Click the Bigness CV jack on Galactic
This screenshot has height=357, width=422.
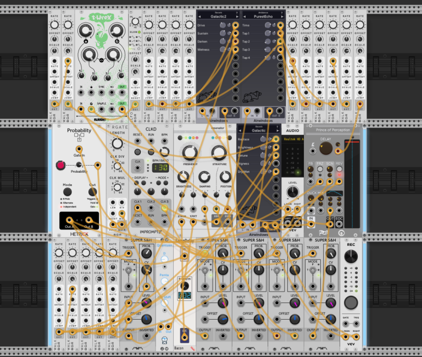tap(276, 163)
